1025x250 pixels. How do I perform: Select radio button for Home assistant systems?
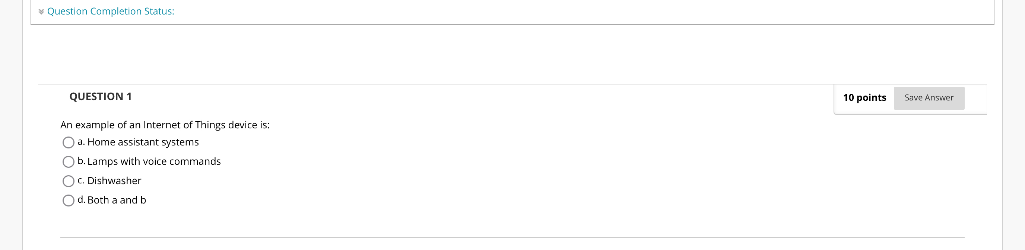coord(68,142)
